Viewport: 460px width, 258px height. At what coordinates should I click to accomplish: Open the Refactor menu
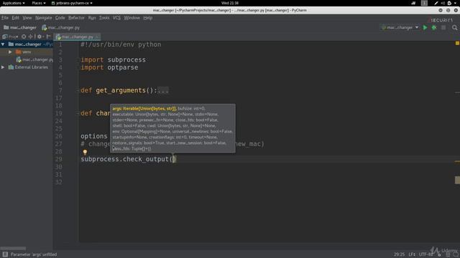tap(76, 18)
